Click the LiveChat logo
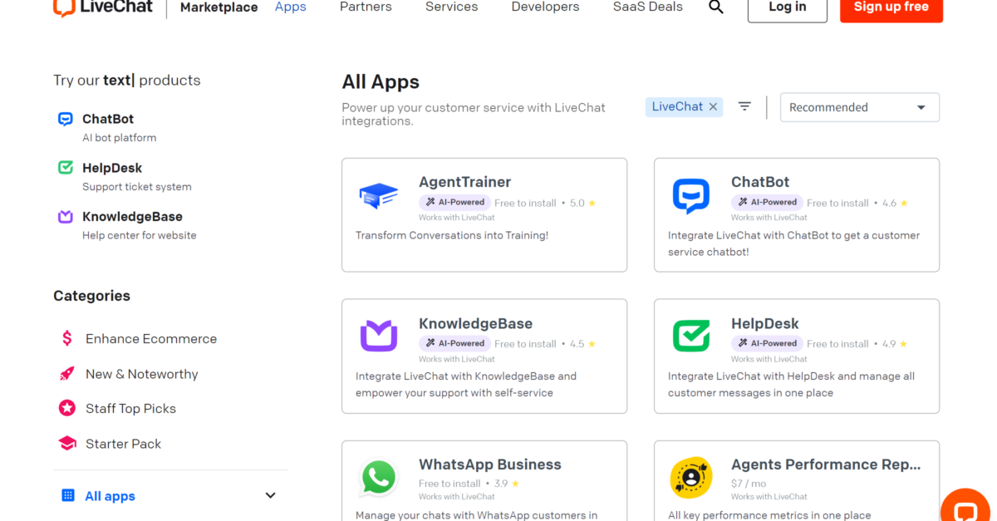997x521 pixels. (x=101, y=7)
